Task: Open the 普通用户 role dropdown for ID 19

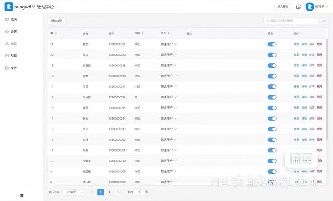Action: (169, 65)
